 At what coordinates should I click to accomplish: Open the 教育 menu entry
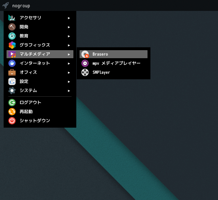click(x=40, y=36)
